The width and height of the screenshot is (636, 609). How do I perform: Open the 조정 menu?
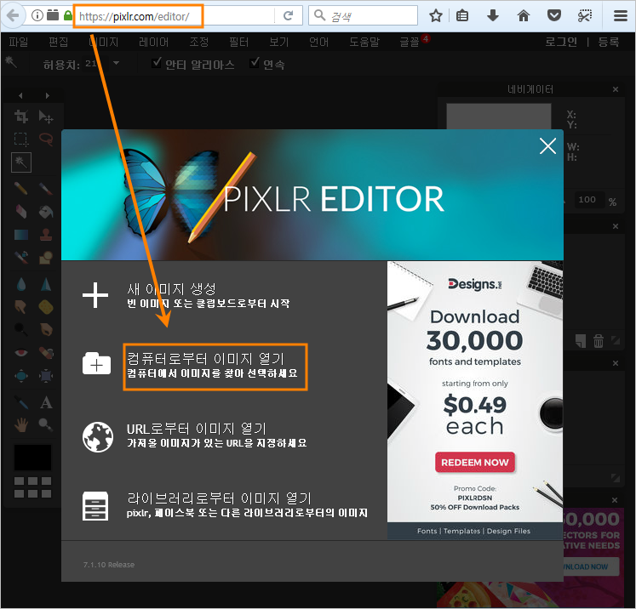(198, 42)
